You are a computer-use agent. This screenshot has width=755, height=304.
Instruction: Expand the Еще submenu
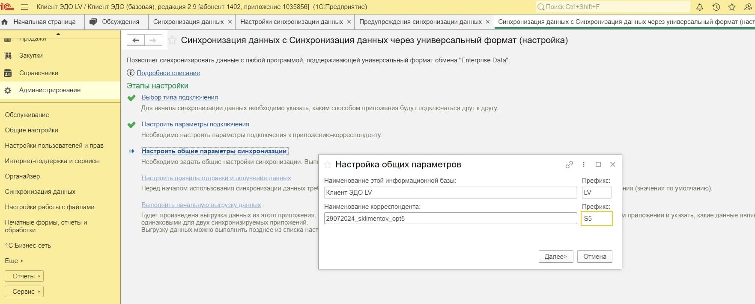pyautogui.click(x=14, y=261)
